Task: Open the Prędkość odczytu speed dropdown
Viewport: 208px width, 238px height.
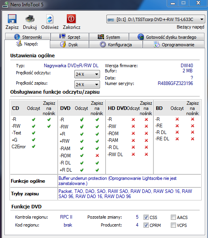Action: (x=87, y=74)
